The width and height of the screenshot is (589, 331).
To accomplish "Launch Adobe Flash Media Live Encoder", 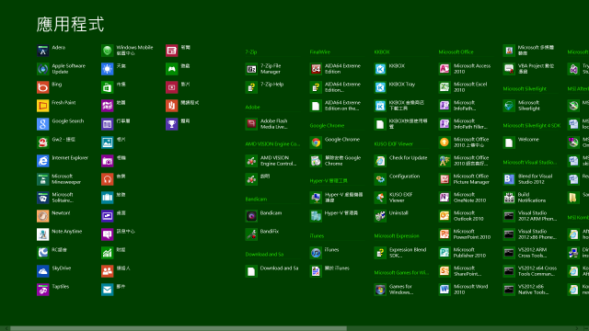I will (x=251, y=124).
